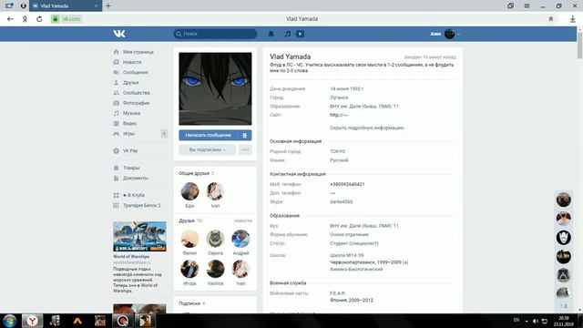Expand Вы подписаны dropdown

pyautogui.click(x=207, y=149)
